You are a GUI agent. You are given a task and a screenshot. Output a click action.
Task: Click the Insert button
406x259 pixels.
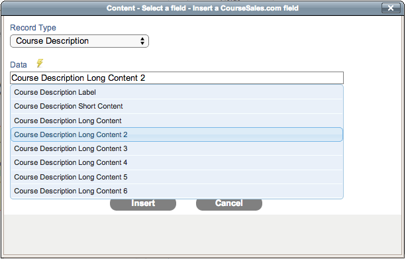tap(143, 204)
